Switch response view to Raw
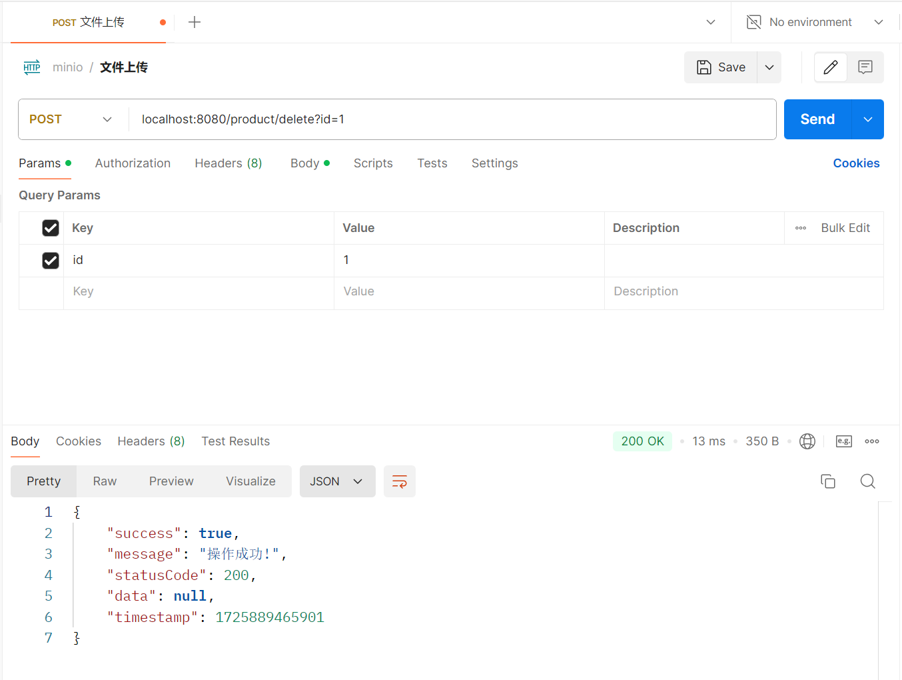This screenshot has width=902, height=680. point(105,481)
